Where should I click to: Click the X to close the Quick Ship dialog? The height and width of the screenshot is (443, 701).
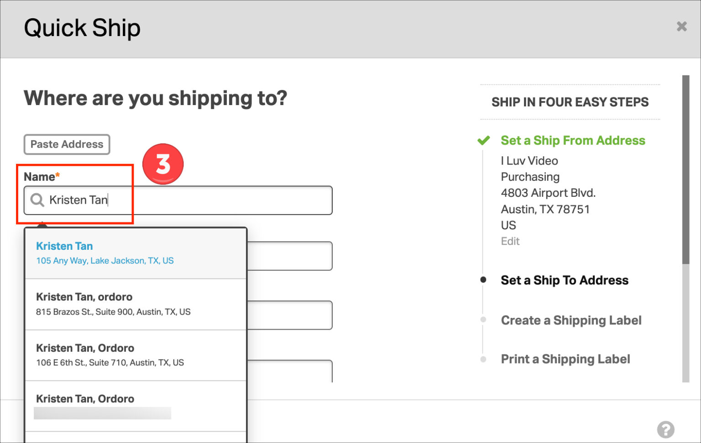[681, 26]
